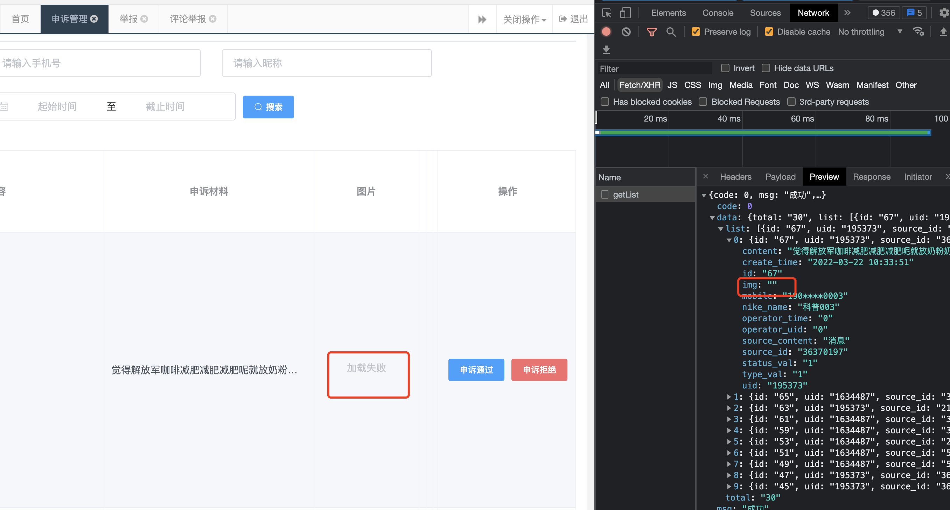Viewport: 950px width, 510px height.
Task: Enable the Invert filter checkbox
Action: [725, 68]
